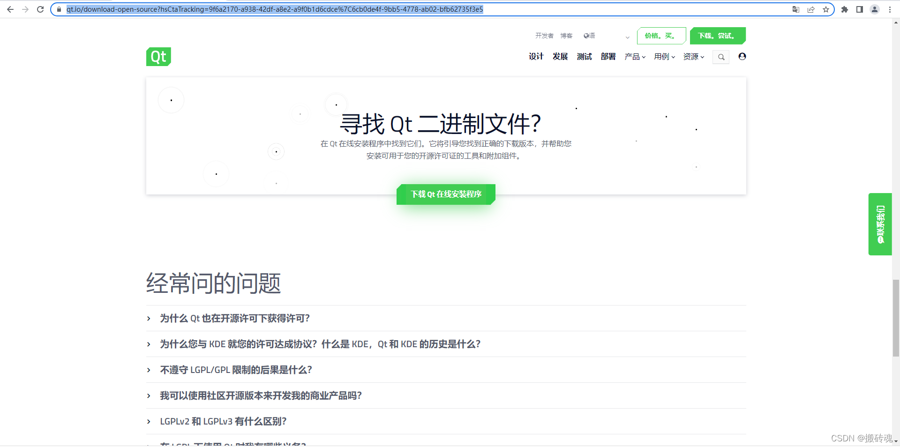Reload the page with refresh icon
The height and width of the screenshot is (447, 900).
(x=40, y=9)
